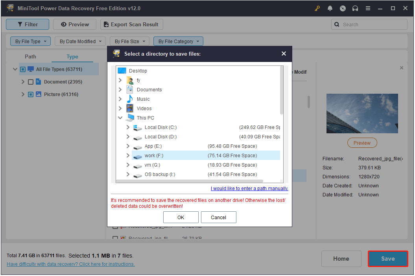Switch to the Type tab
The image size is (415, 276).
pos(72,56)
